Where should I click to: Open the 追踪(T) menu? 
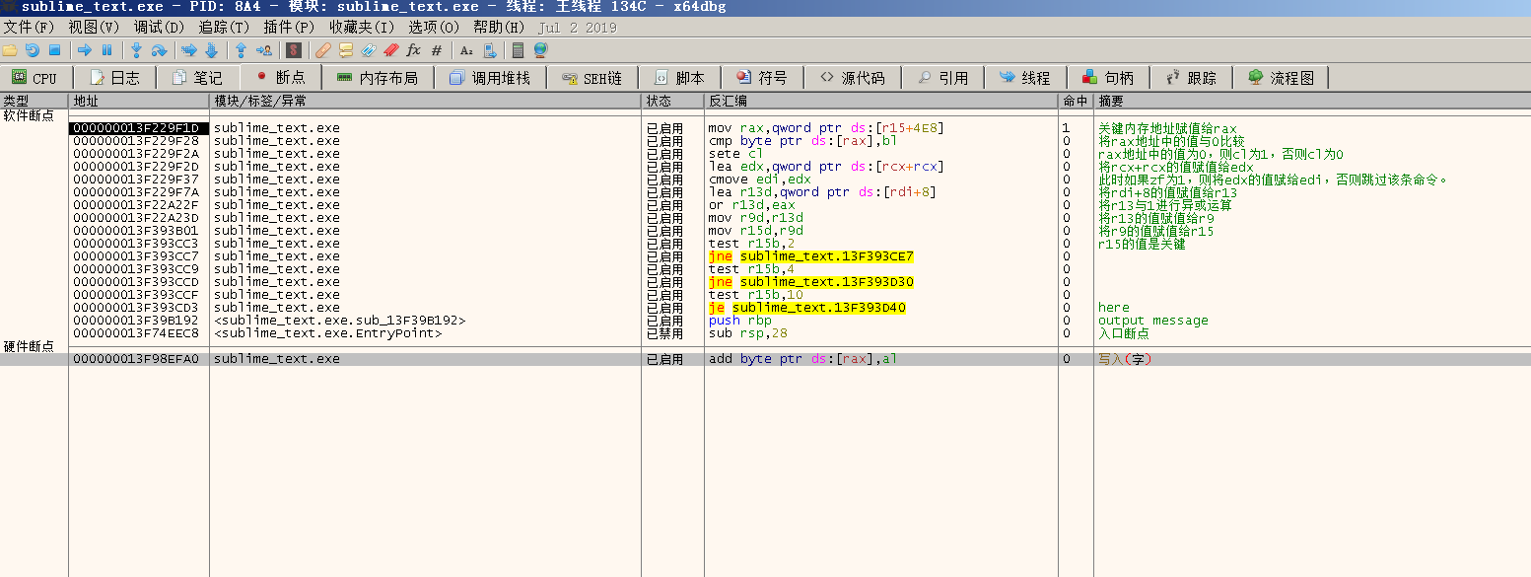pyautogui.click(x=224, y=28)
